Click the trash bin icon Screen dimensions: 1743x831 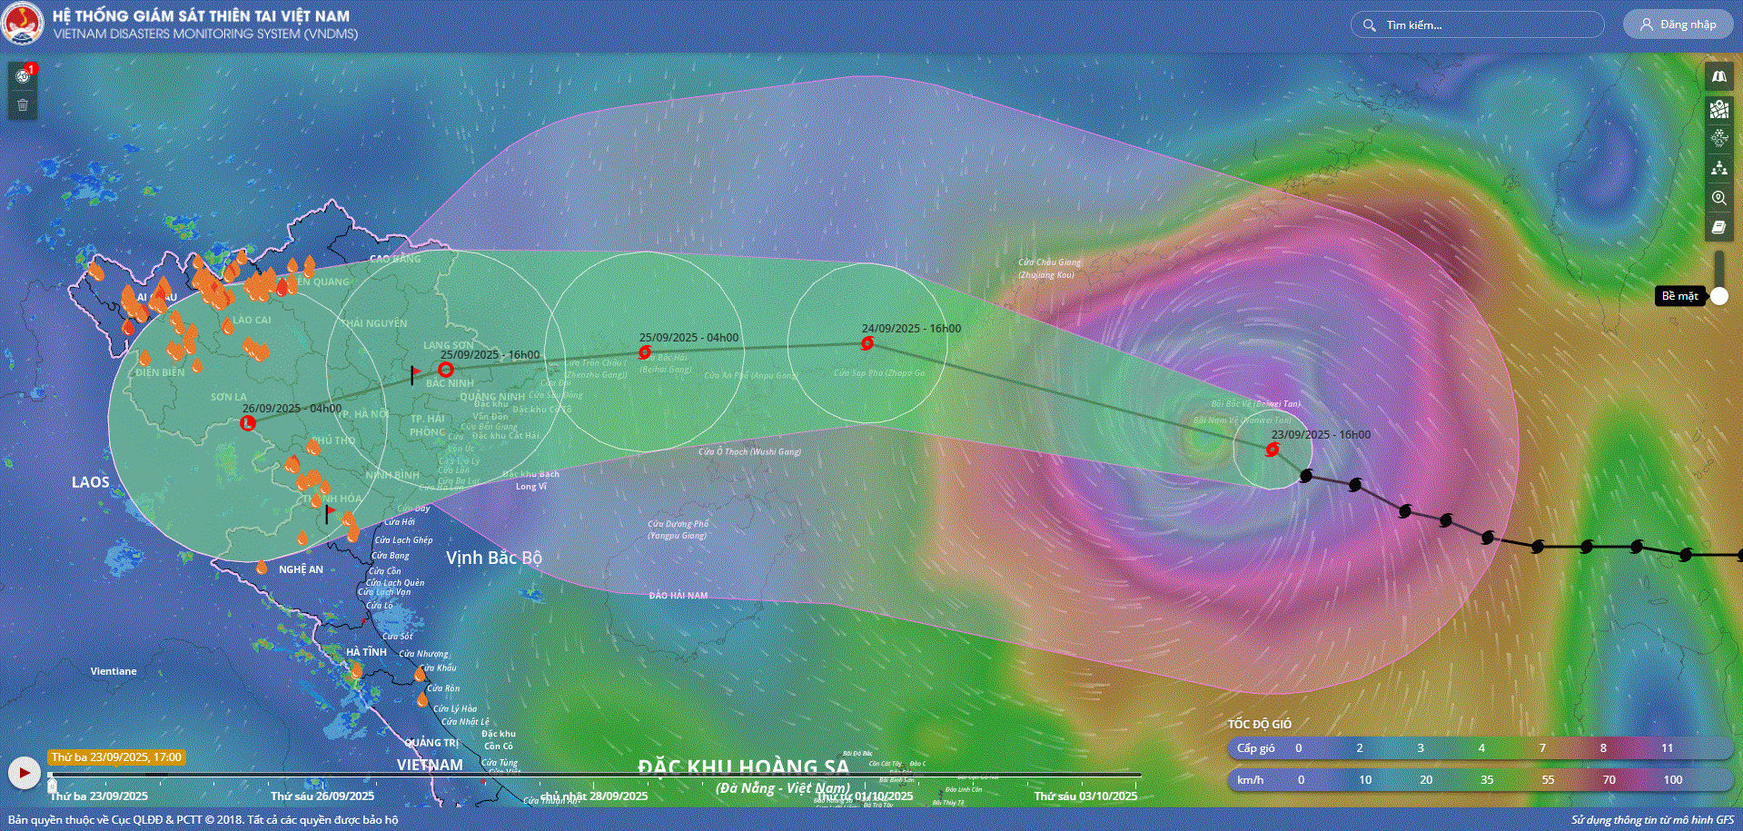(x=23, y=105)
